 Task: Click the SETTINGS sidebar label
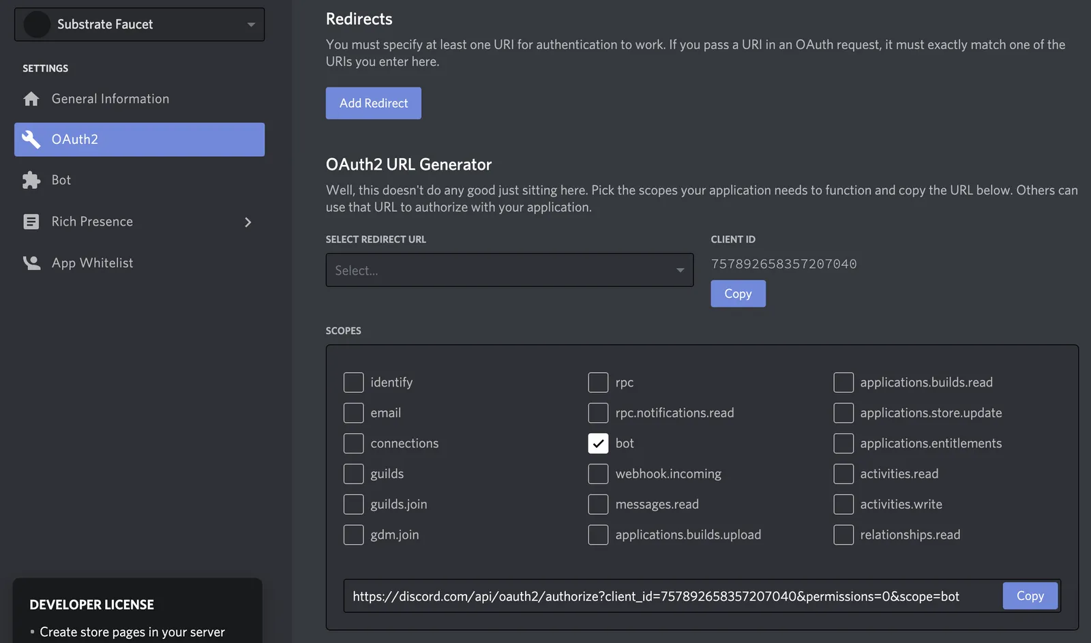click(x=46, y=68)
